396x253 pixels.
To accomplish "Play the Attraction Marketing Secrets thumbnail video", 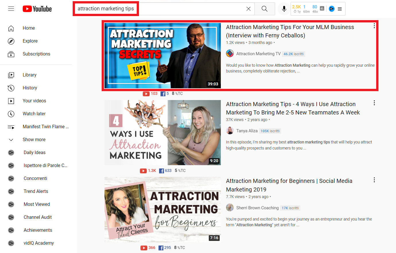I will [163, 55].
